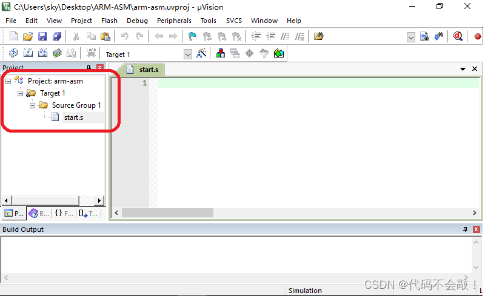
Task: Open the find combo dropdown arrow
Action: point(411,38)
